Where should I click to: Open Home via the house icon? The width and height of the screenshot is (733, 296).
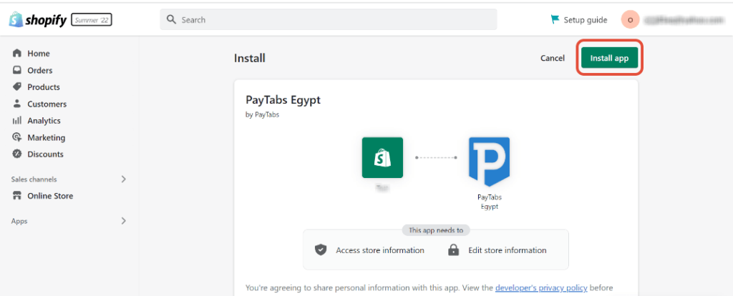[17, 53]
